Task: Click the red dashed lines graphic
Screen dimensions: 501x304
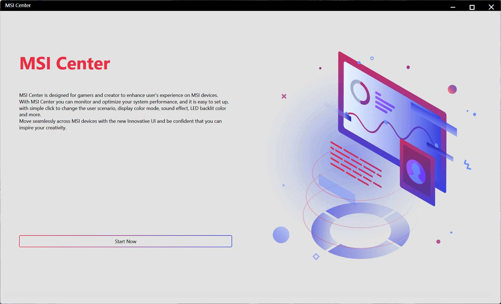Action: point(355,164)
